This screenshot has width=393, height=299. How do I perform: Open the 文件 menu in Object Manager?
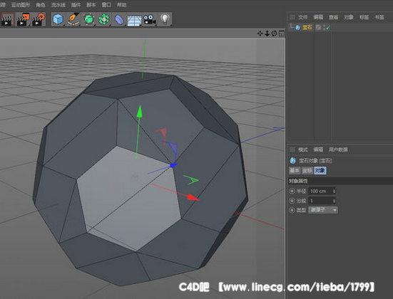pyautogui.click(x=302, y=17)
